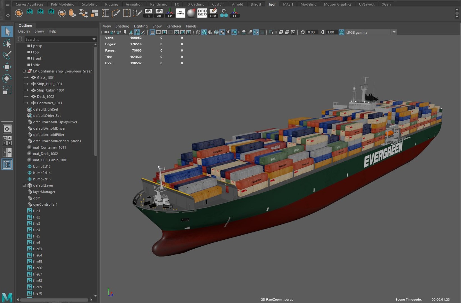Run the BAD GEO shelf tool
The height and width of the screenshot is (303, 461).
pos(202,13)
